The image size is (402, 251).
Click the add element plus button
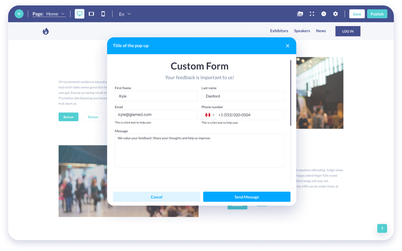tap(19, 14)
